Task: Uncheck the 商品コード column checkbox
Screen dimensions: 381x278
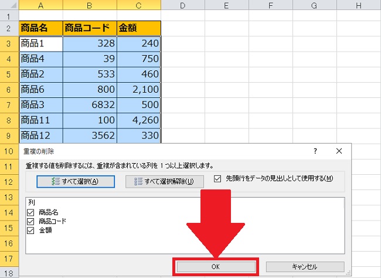Action: click(x=30, y=221)
